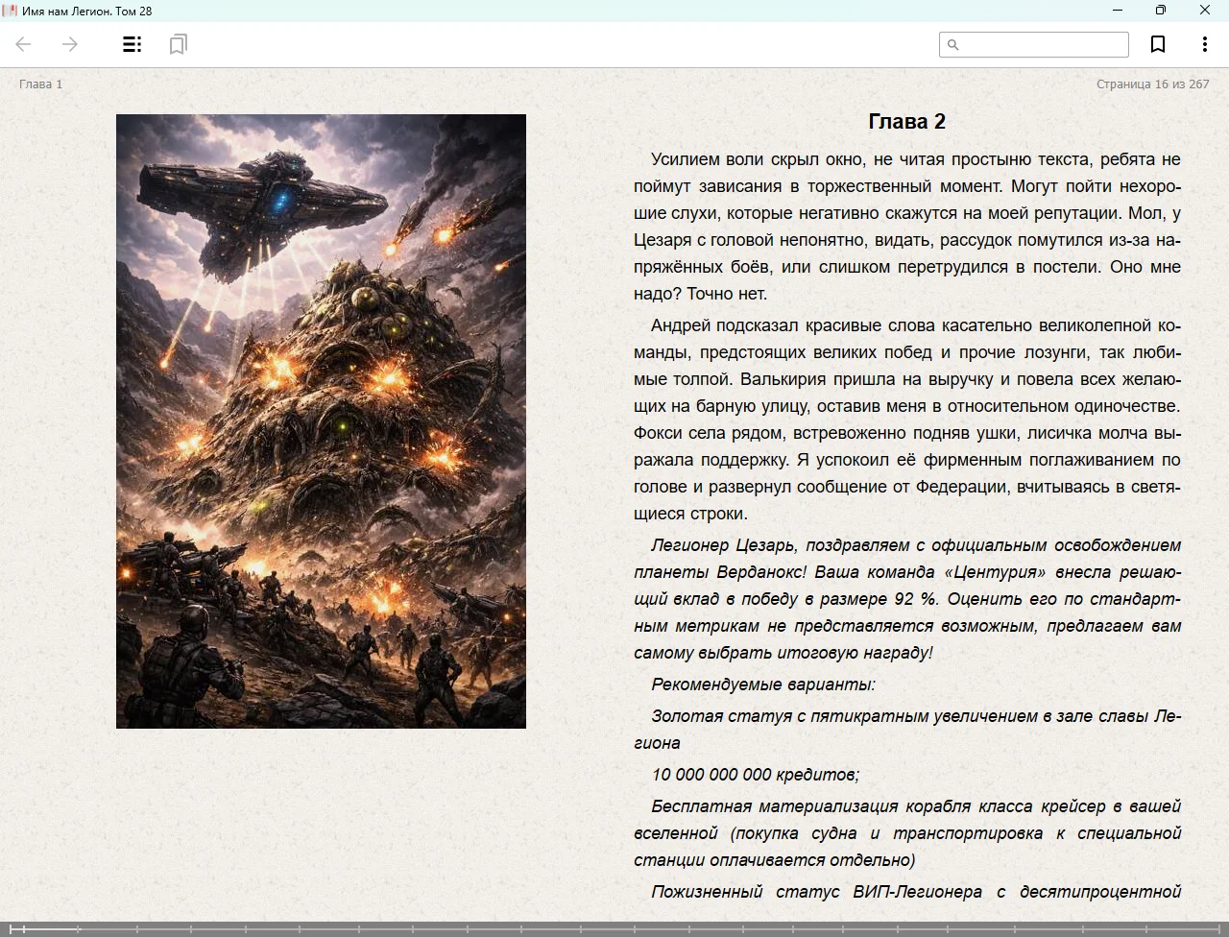1229x937 pixels.
Task: Click the paragraph starting with 'Легионер Цезарь'
Action: 906,599
